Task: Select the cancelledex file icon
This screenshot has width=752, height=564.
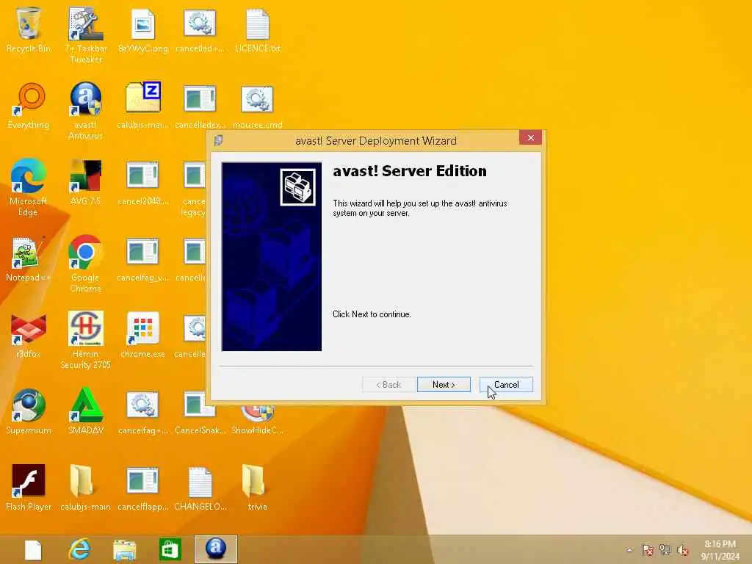Action: (200, 106)
